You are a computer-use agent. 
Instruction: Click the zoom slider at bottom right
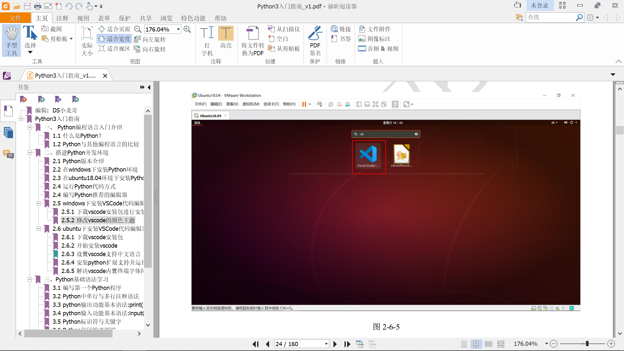click(x=587, y=344)
